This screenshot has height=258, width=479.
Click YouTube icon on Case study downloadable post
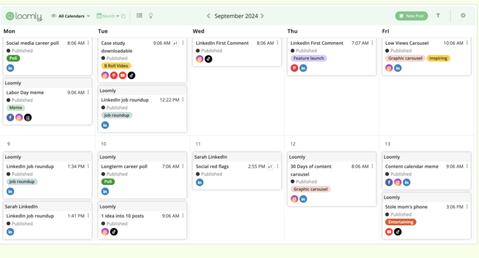[123, 75]
